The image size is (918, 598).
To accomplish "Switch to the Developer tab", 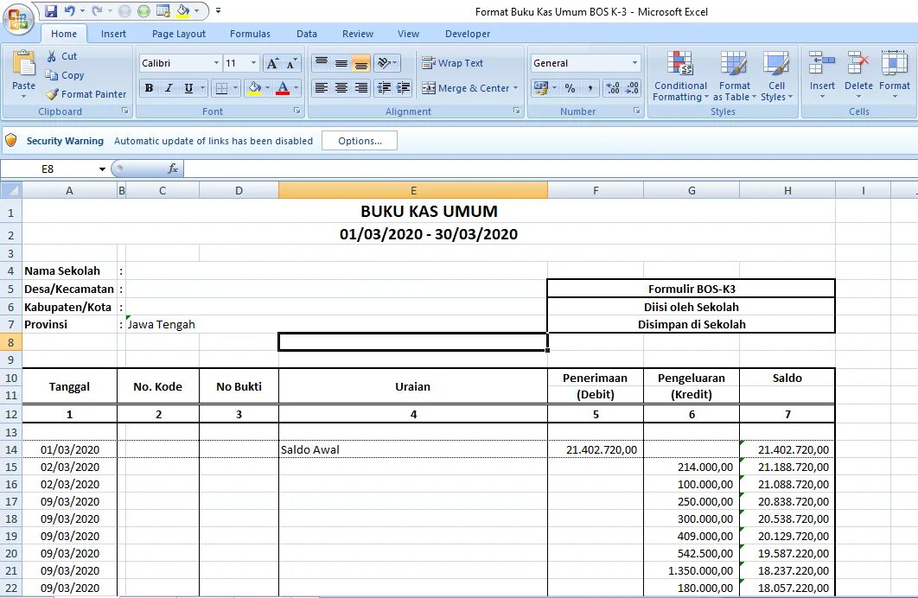I will point(467,34).
